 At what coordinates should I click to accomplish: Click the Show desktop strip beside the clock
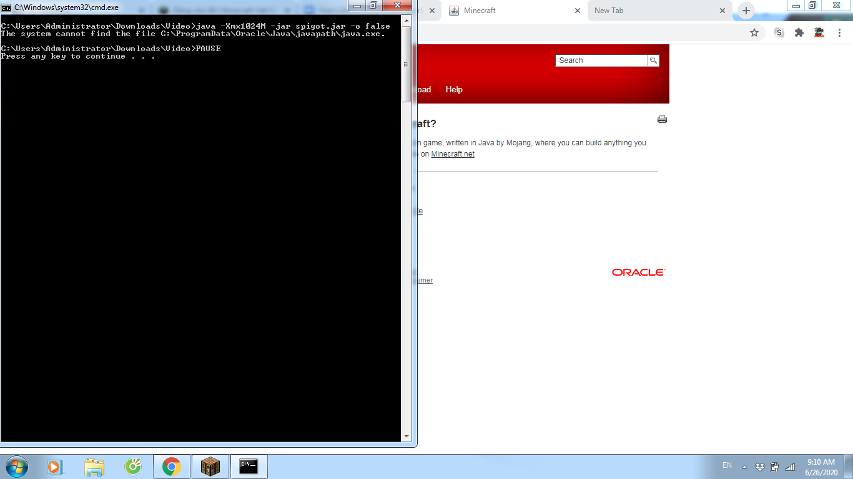click(x=849, y=467)
